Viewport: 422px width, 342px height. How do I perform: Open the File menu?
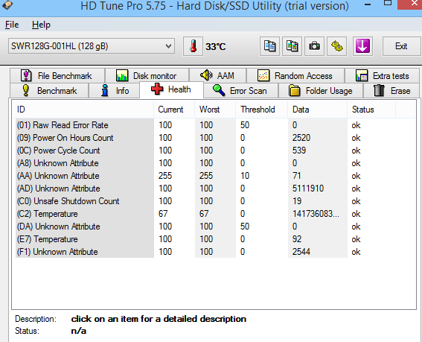12,25
